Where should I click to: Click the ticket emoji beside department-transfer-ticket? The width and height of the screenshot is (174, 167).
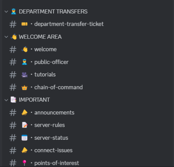pos(24,24)
